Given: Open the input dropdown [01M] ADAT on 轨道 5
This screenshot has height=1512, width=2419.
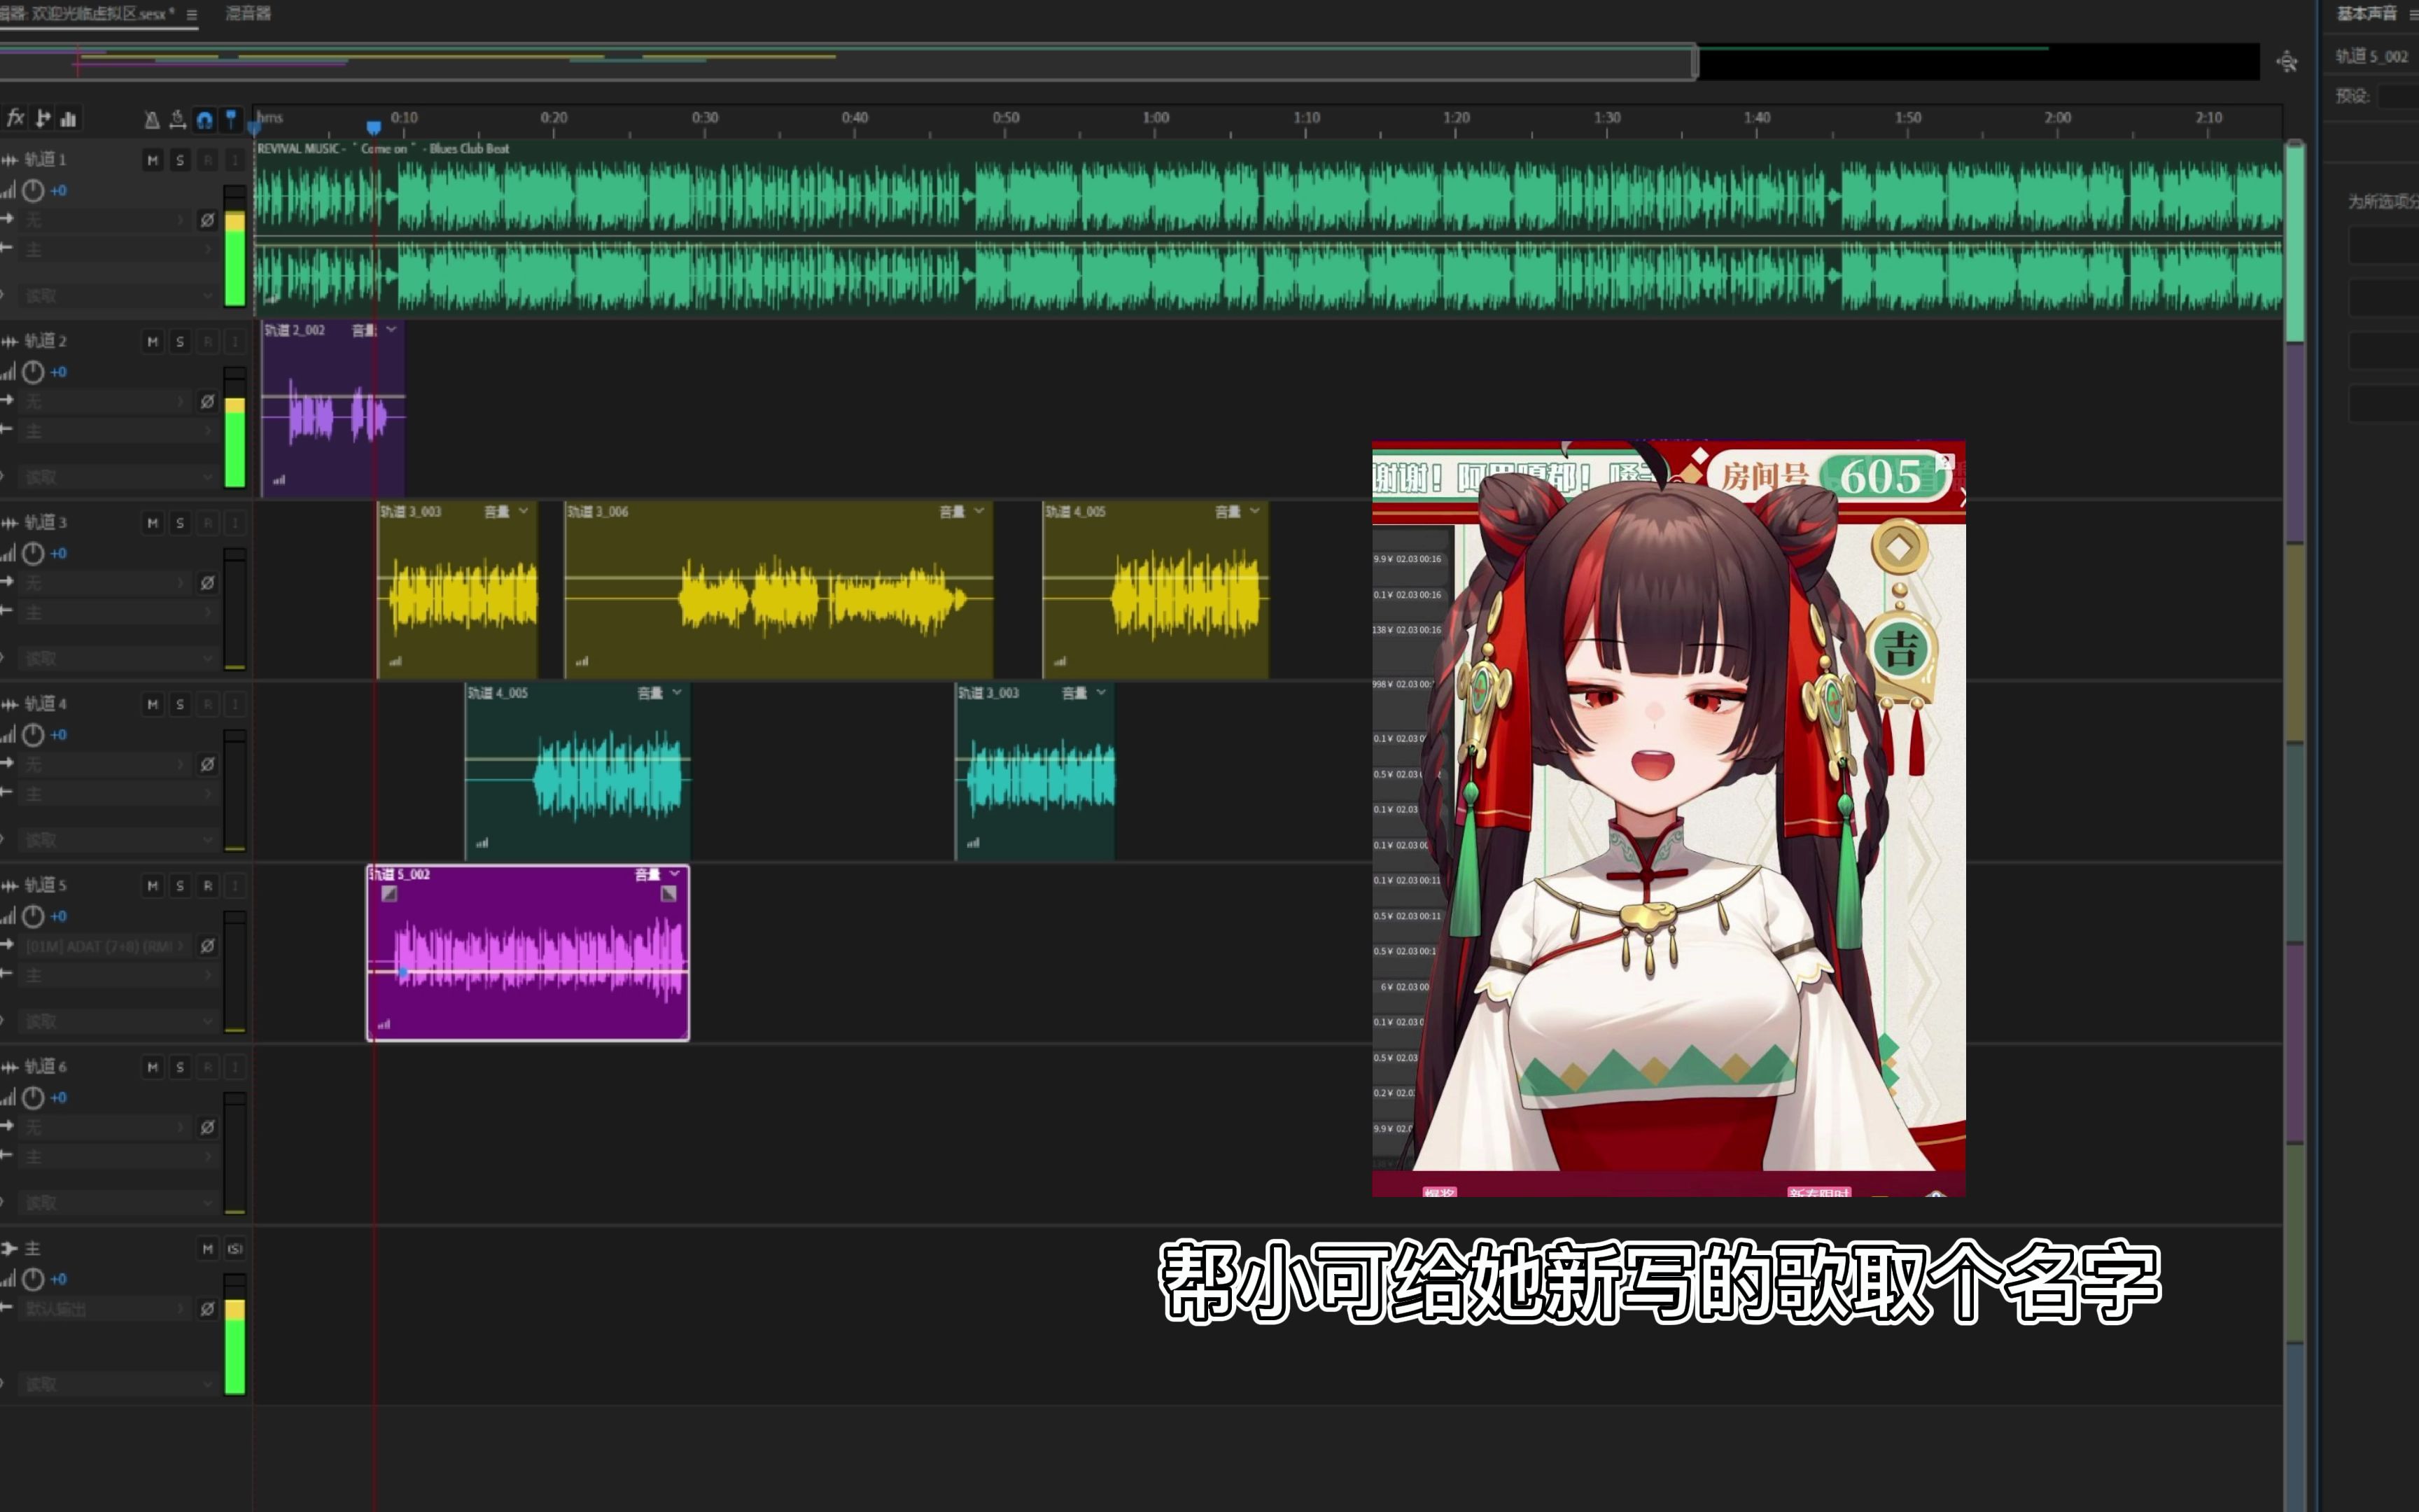Looking at the screenshot, I should tap(106, 946).
